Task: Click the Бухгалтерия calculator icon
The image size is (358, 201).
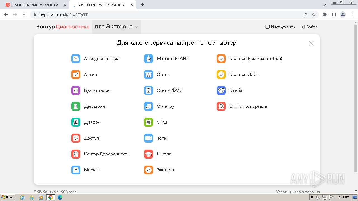Action: 76,90
